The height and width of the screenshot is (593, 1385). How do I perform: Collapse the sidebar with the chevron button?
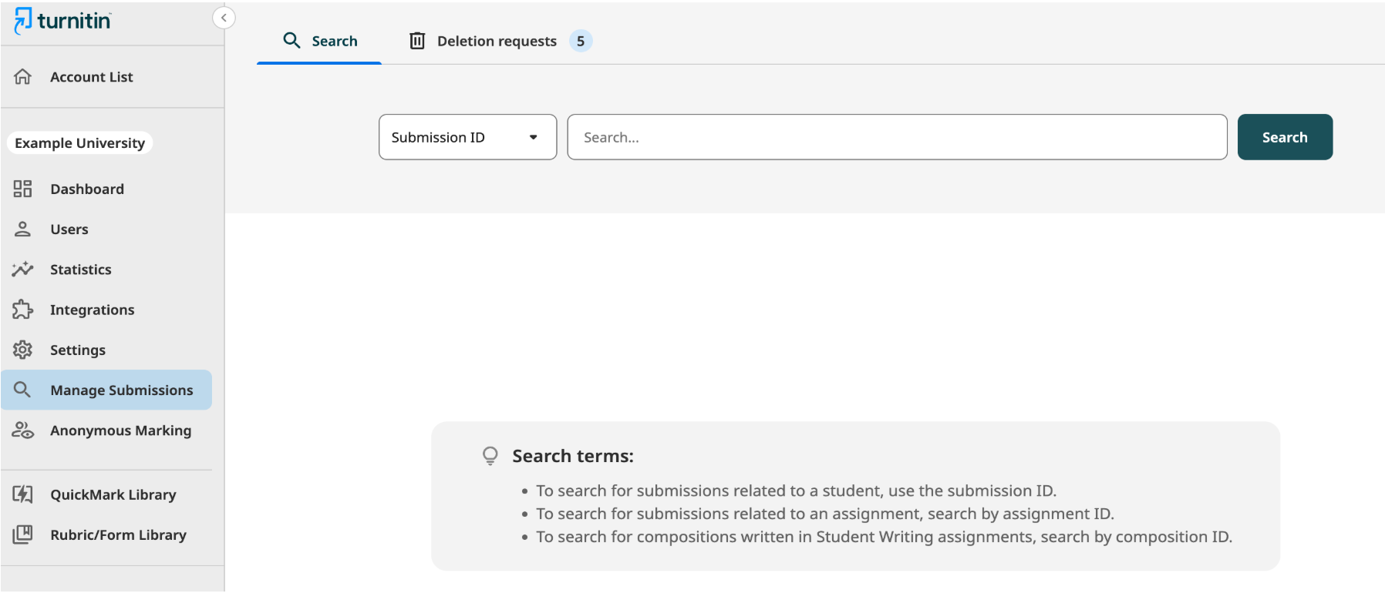click(224, 18)
